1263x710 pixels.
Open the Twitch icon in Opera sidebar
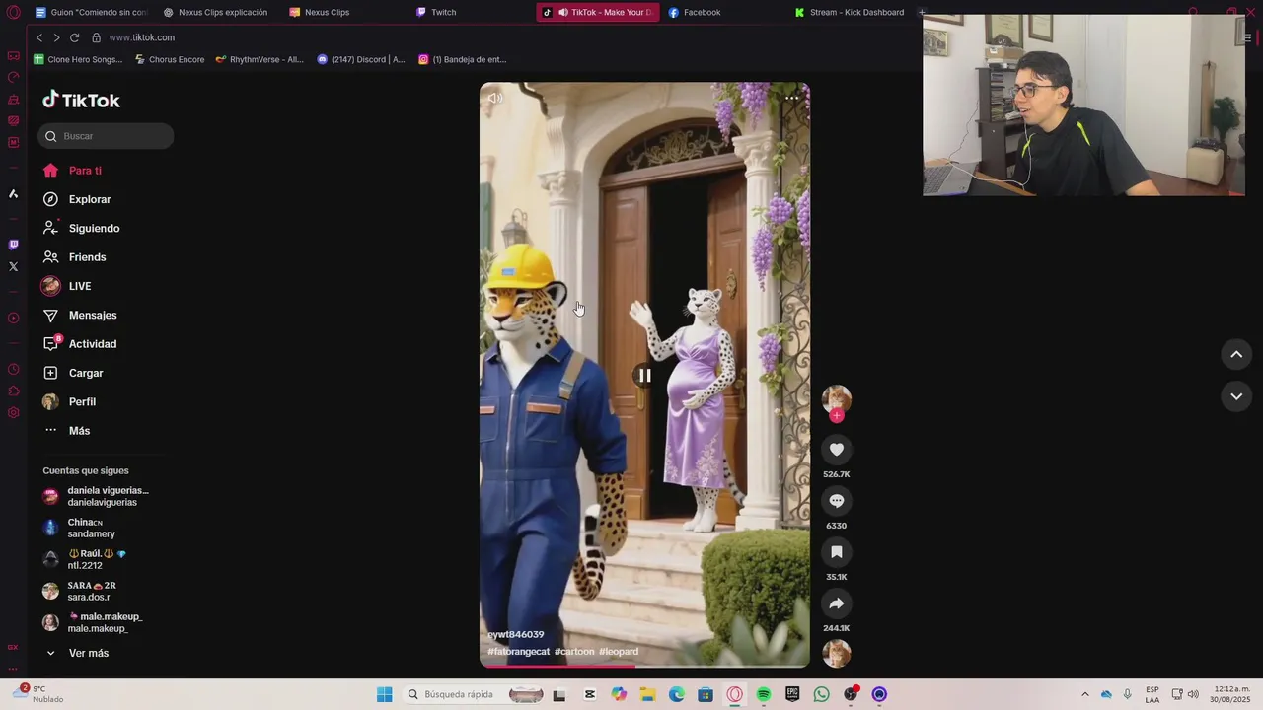(x=13, y=245)
